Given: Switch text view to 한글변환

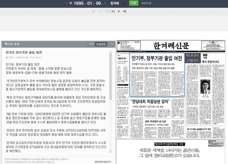Looking at the screenshot, I should [x=101, y=44].
